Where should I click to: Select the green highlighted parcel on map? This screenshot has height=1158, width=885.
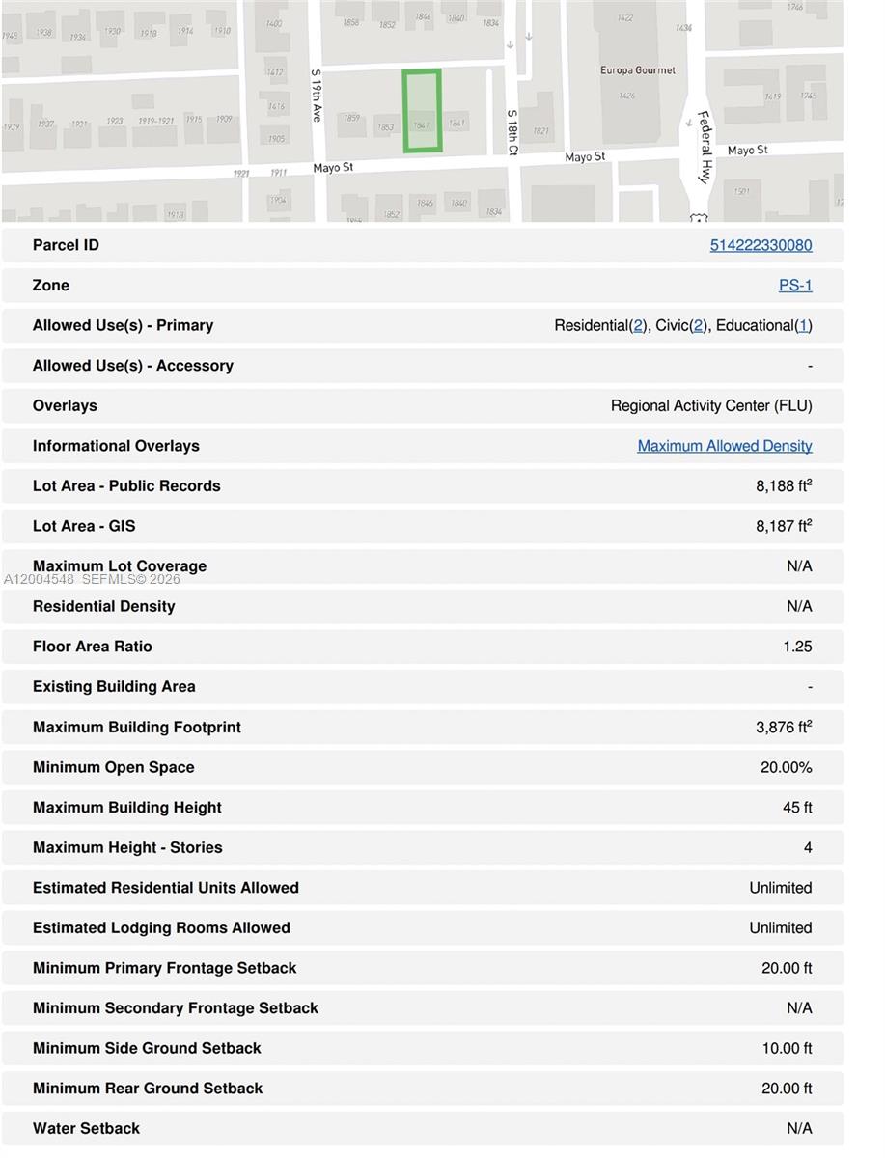422,110
